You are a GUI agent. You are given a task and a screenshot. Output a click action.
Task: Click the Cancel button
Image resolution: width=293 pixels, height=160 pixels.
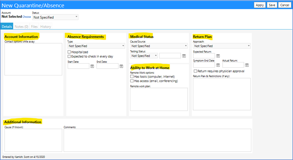click(x=285, y=5)
